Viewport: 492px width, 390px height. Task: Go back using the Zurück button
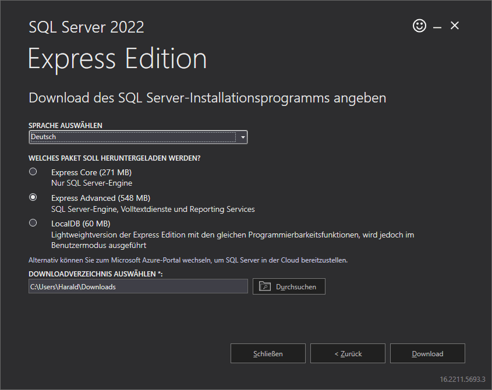click(x=348, y=353)
